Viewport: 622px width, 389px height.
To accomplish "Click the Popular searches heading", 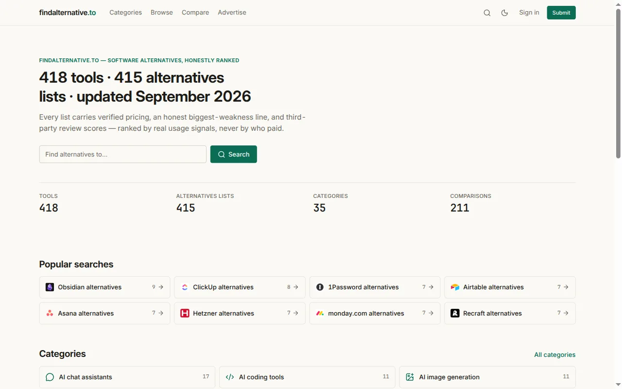I will tap(76, 264).
